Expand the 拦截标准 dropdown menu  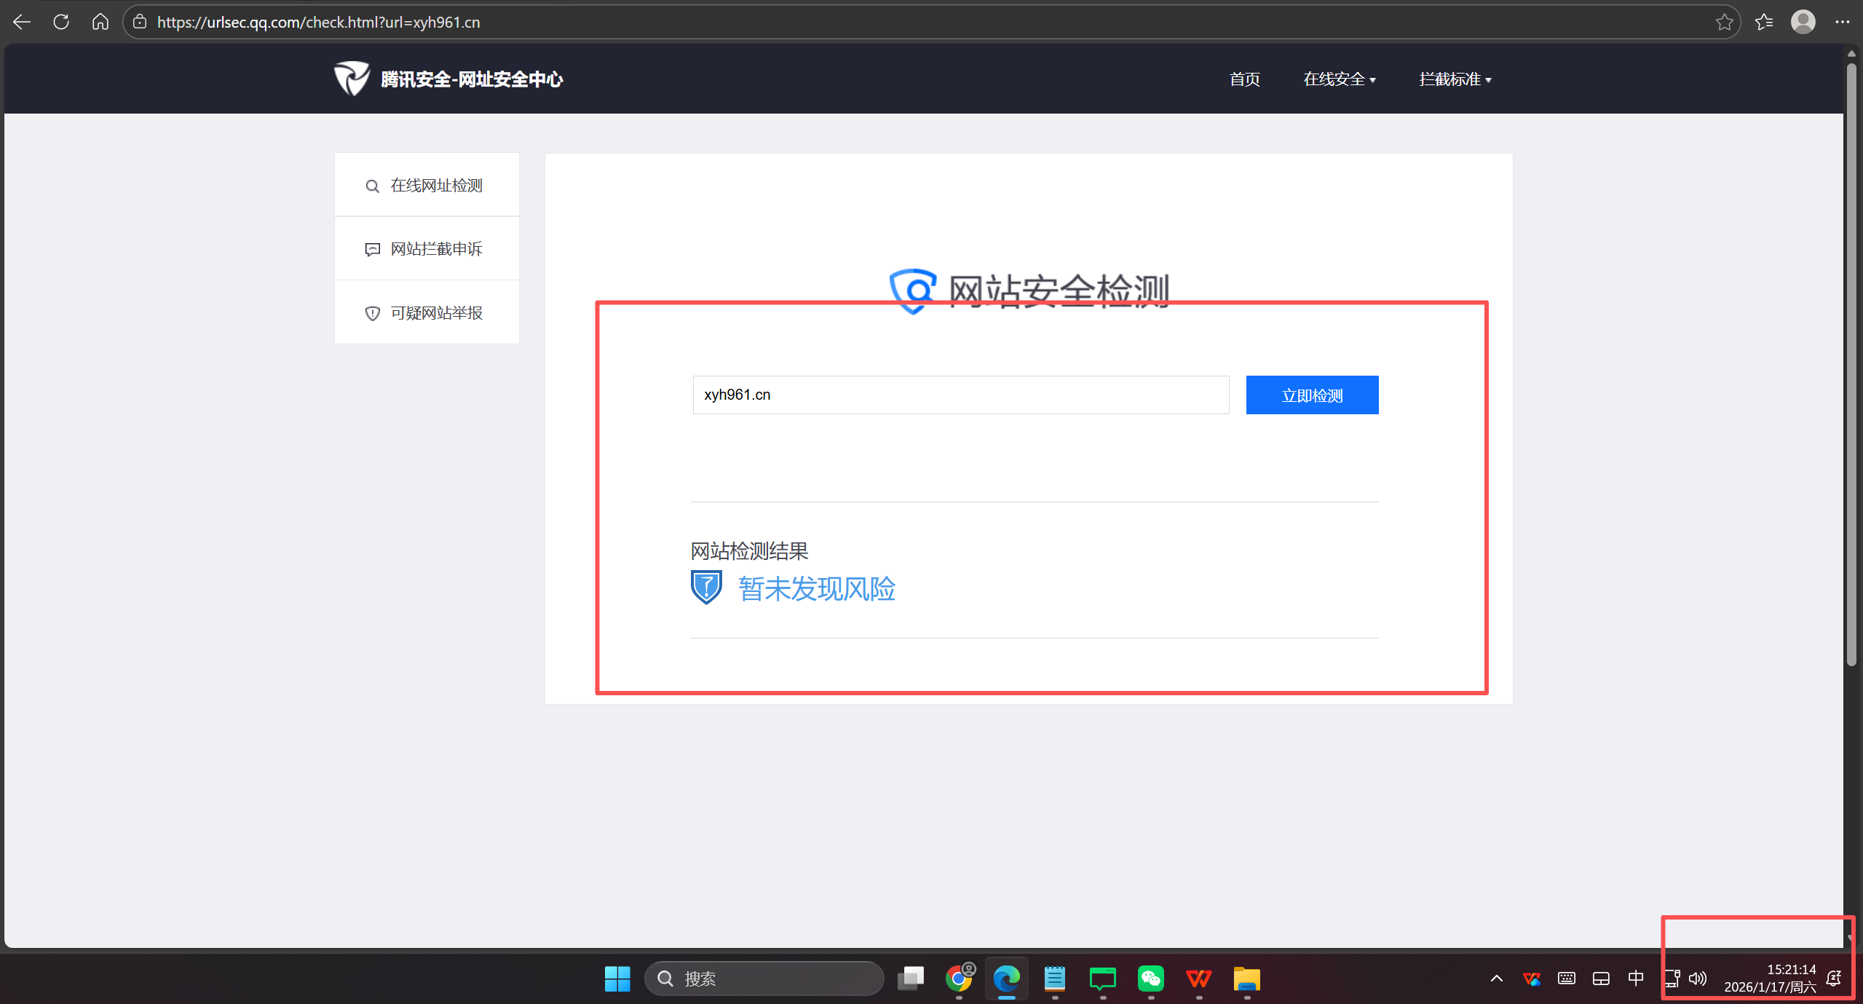click(x=1455, y=79)
